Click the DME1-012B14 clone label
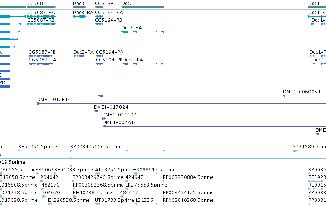 click(x=54, y=100)
